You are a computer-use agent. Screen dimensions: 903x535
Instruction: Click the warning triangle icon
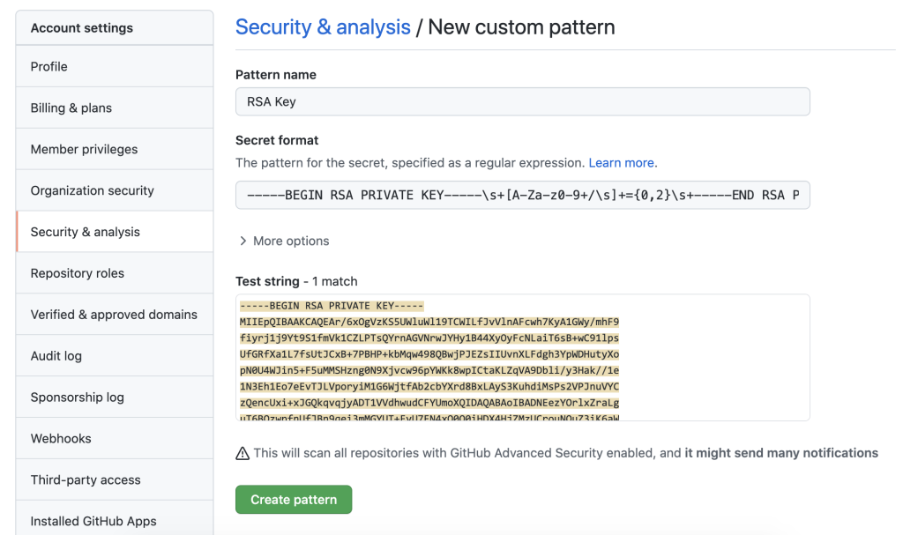[x=243, y=453]
